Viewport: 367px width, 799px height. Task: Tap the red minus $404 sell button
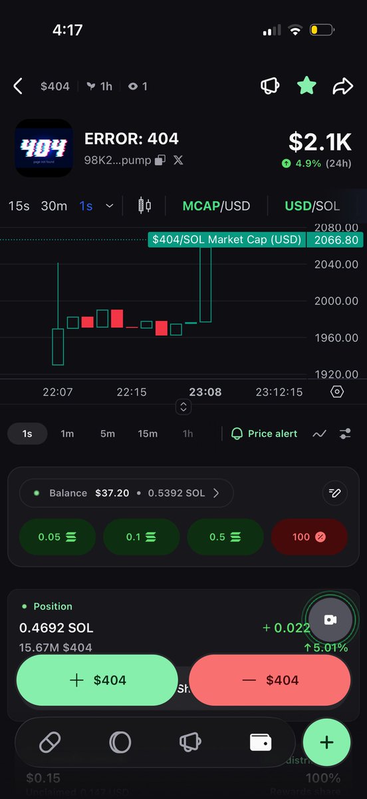click(269, 680)
